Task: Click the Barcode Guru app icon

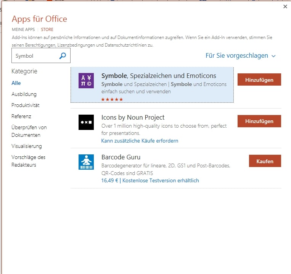Action: point(86,162)
